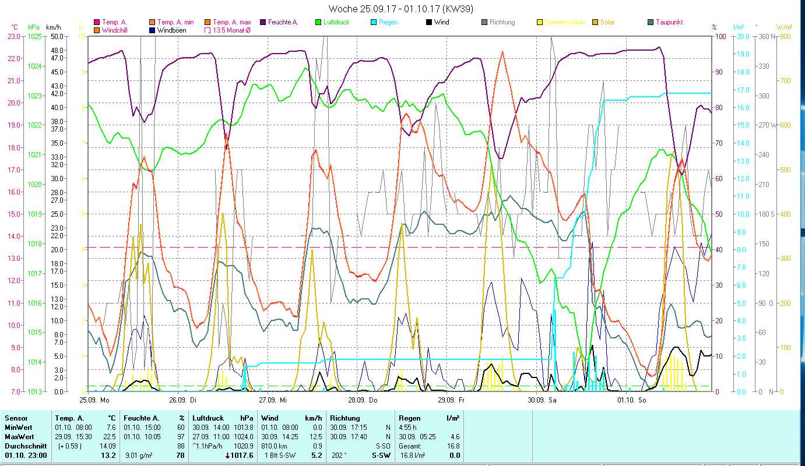Click the maximum wind value '12.5'
805x466 pixels.
point(315,437)
